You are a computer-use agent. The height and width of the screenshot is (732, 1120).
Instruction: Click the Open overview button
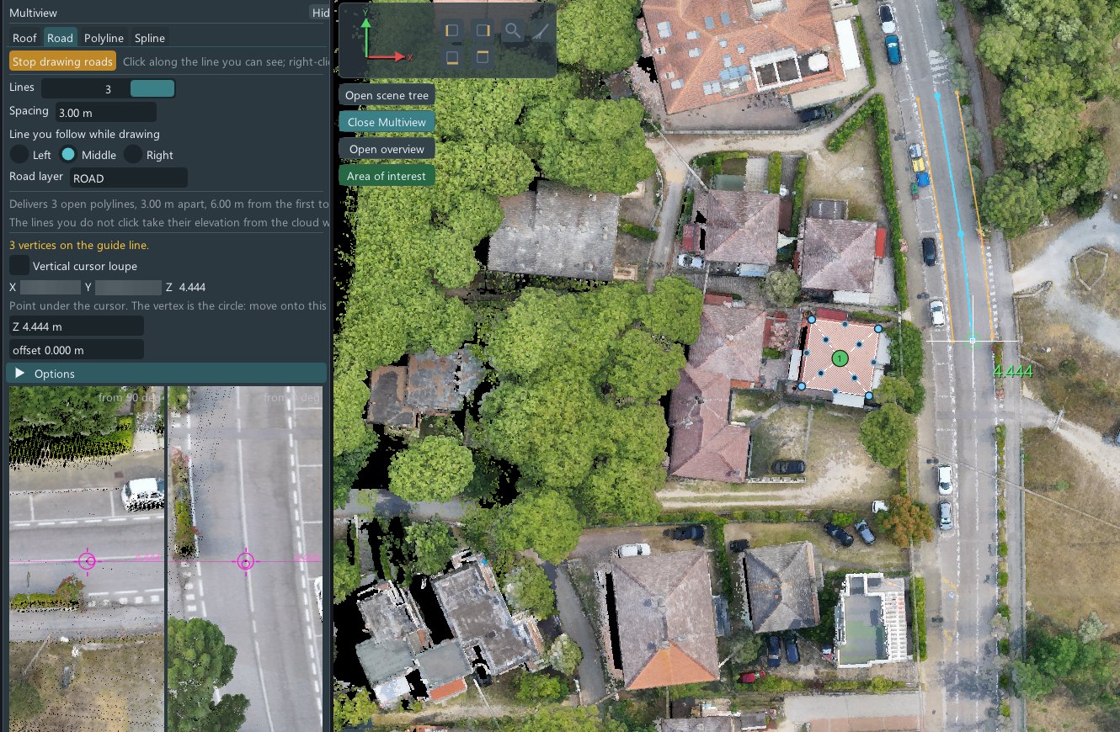387,149
